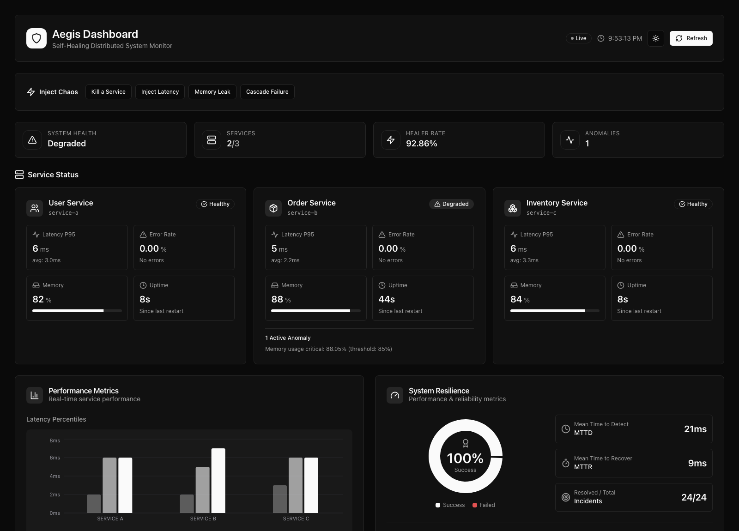
Task: Click the User Service Memory drive icon
Action: [x=36, y=285]
